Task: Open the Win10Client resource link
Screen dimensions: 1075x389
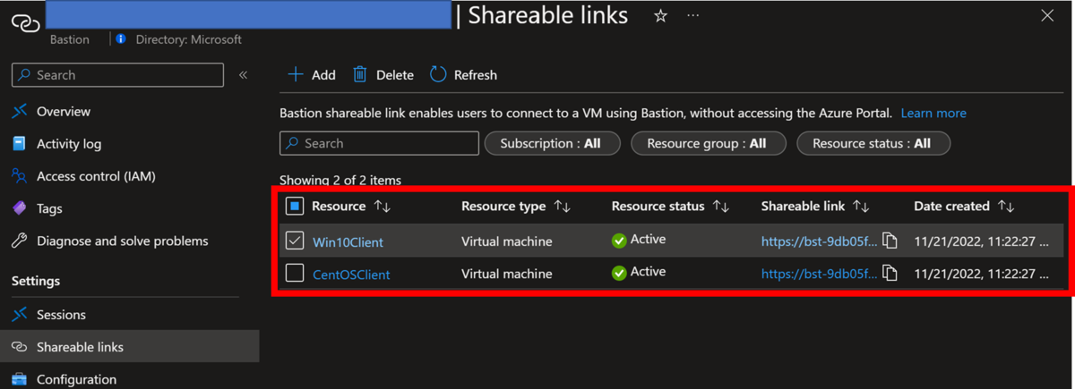Action: tap(348, 242)
